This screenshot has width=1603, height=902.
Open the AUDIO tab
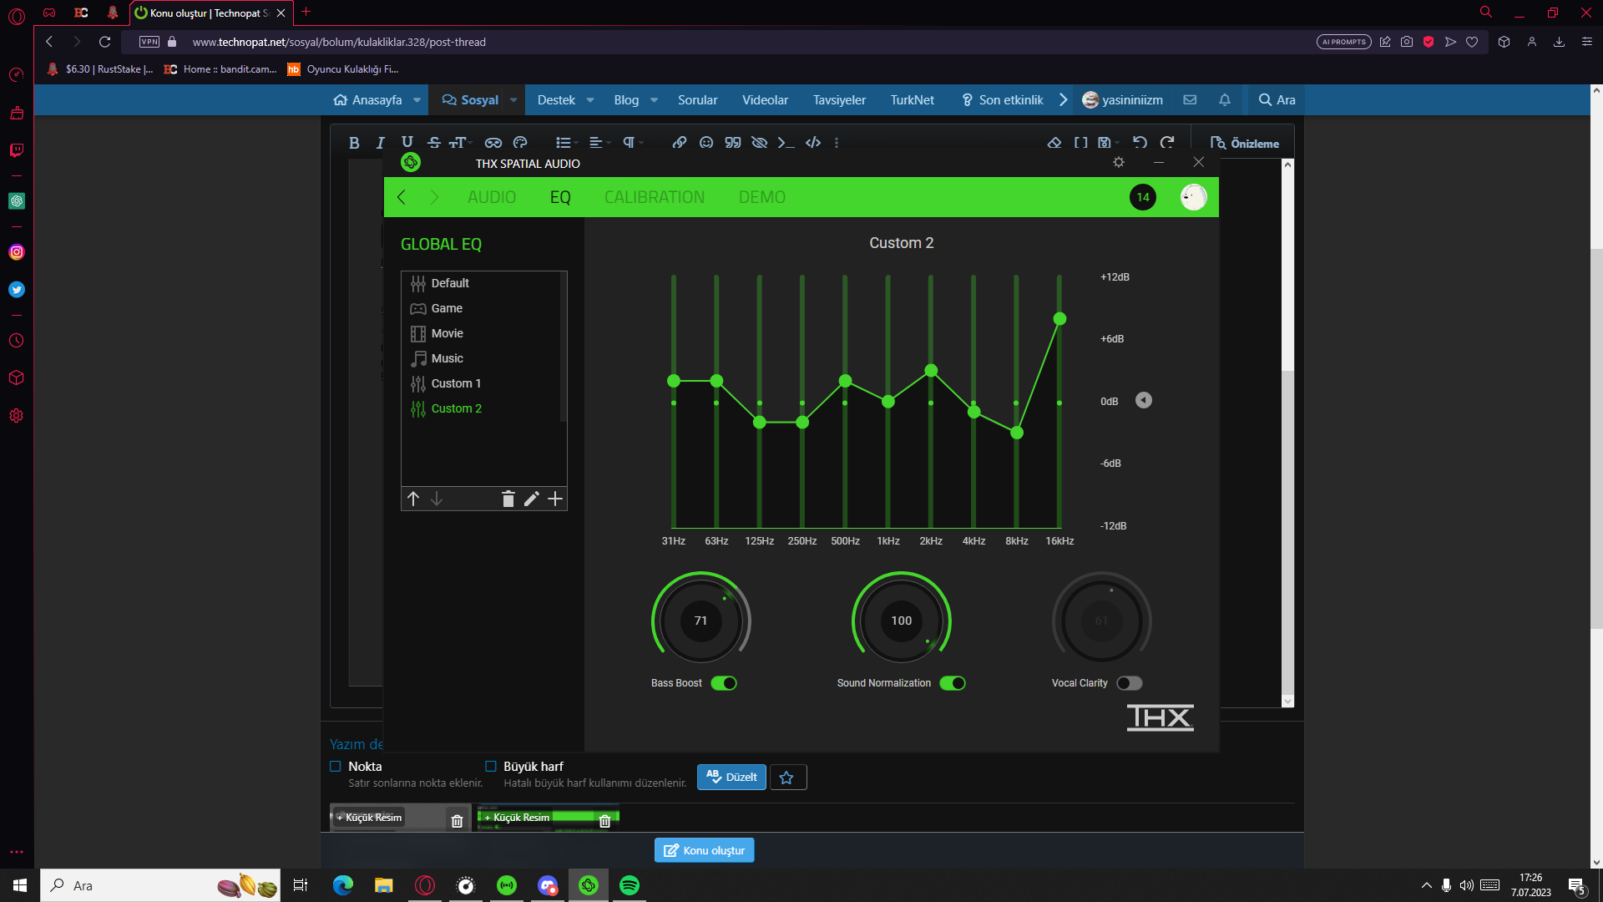492,197
